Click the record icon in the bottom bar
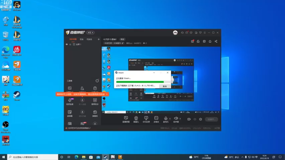 [189, 119]
